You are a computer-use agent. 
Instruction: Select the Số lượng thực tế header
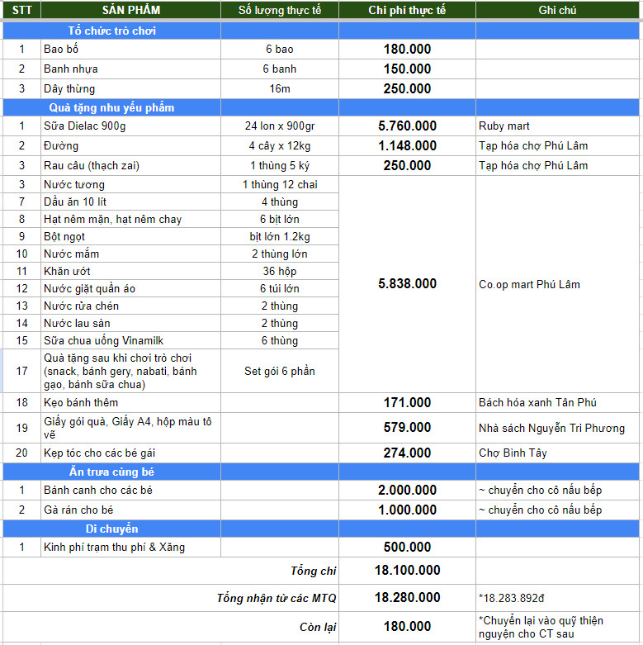coord(279,11)
